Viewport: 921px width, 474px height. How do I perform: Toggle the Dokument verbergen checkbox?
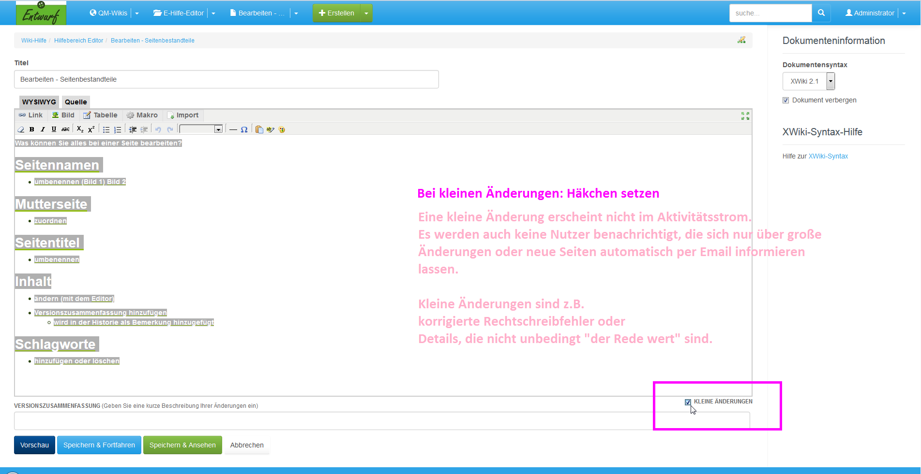tap(785, 101)
